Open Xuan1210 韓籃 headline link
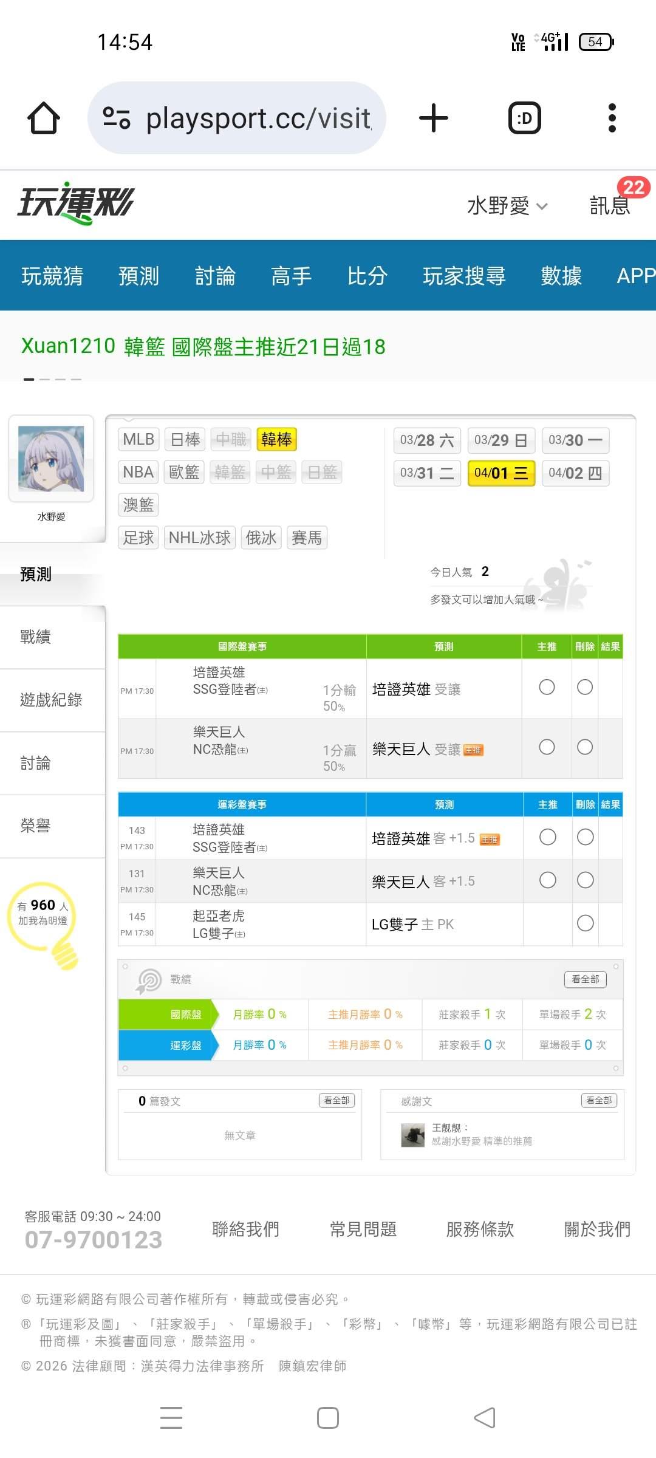Viewport: 656px width, 1458px height. click(x=203, y=346)
